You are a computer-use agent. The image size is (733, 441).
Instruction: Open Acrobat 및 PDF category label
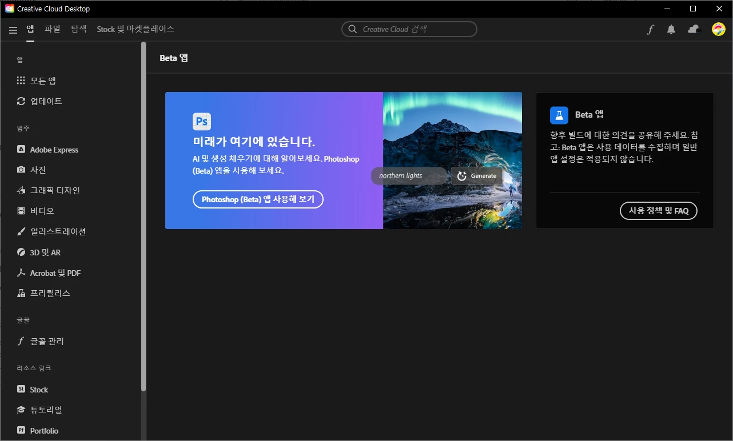tap(55, 273)
